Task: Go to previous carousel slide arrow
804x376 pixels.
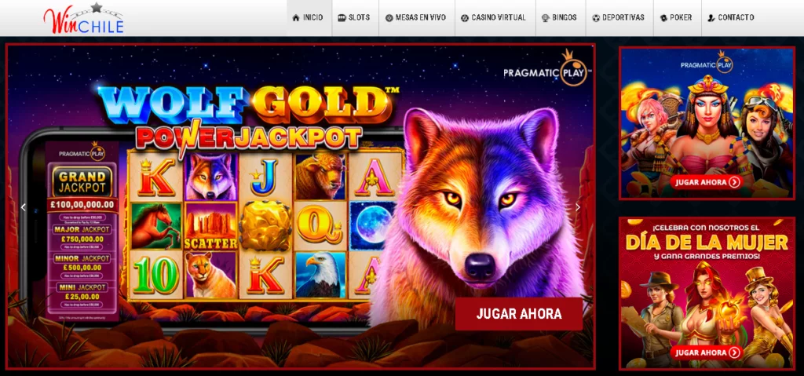Action: coord(23,207)
